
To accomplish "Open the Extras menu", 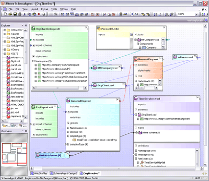I will (x=44, y=8).
